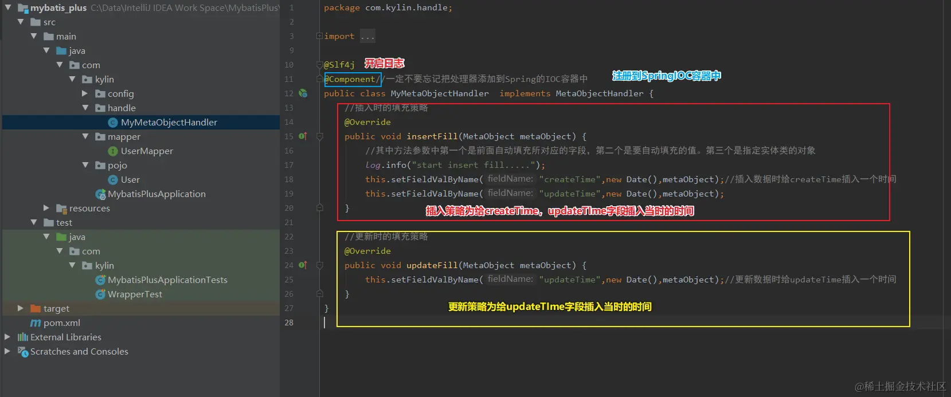Open UserMapper in the project tree
Screen dimensions: 951x397
(x=147, y=151)
